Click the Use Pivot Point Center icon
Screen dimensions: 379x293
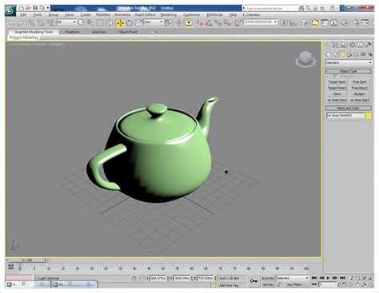coord(168,23)
